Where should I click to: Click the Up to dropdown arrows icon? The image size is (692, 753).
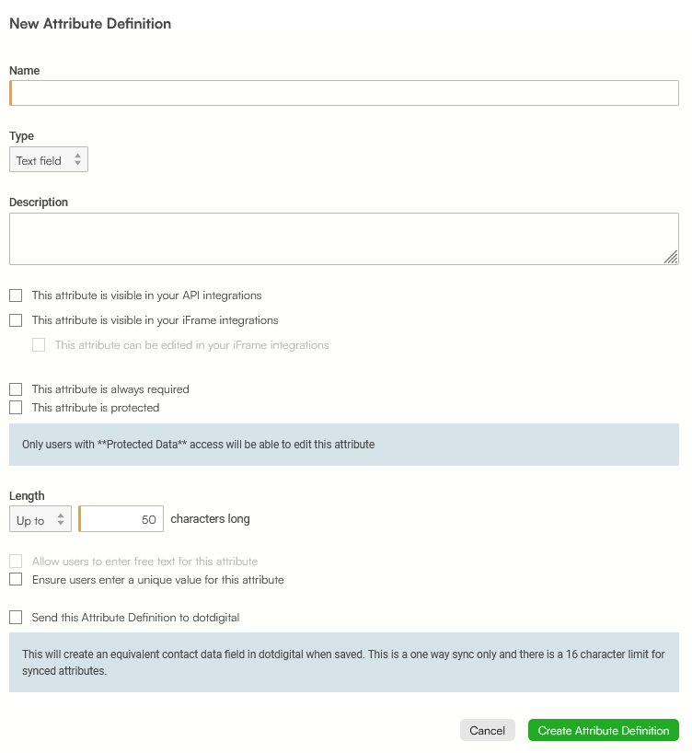tap(61, 519)
